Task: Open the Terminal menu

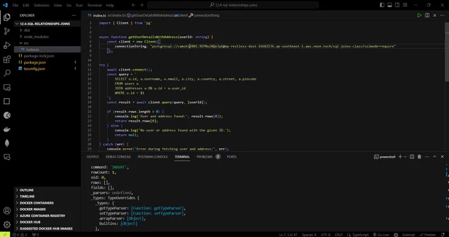Action: [x=94, y=5]
